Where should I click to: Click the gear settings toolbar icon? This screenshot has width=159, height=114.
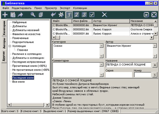(x=61, y=15)
